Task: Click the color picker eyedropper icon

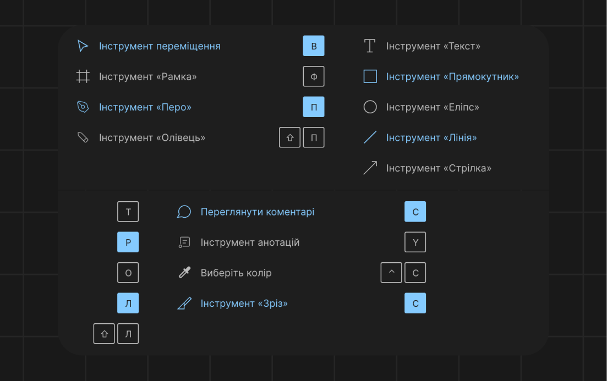Action: (x=184, y=273)
